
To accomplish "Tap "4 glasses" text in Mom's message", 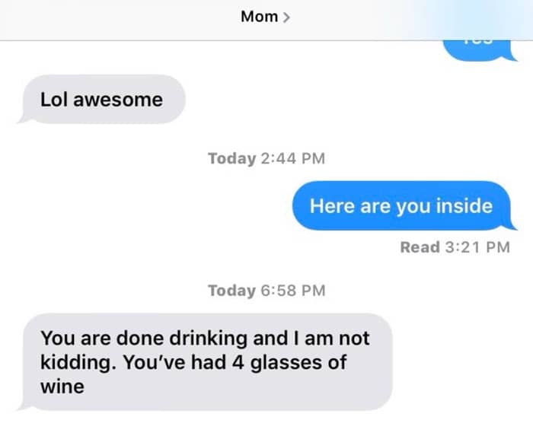I will (284, 361).
